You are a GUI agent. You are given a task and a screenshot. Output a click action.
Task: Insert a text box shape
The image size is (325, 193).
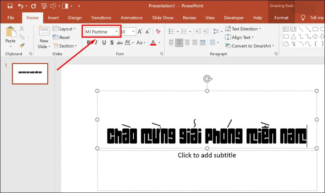pyautogui.click(x=286, y=29)
